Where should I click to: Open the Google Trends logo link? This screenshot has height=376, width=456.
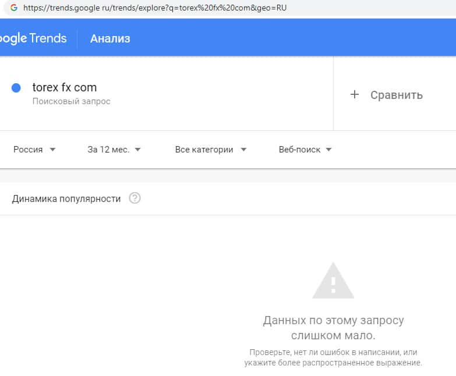(33, 38)
